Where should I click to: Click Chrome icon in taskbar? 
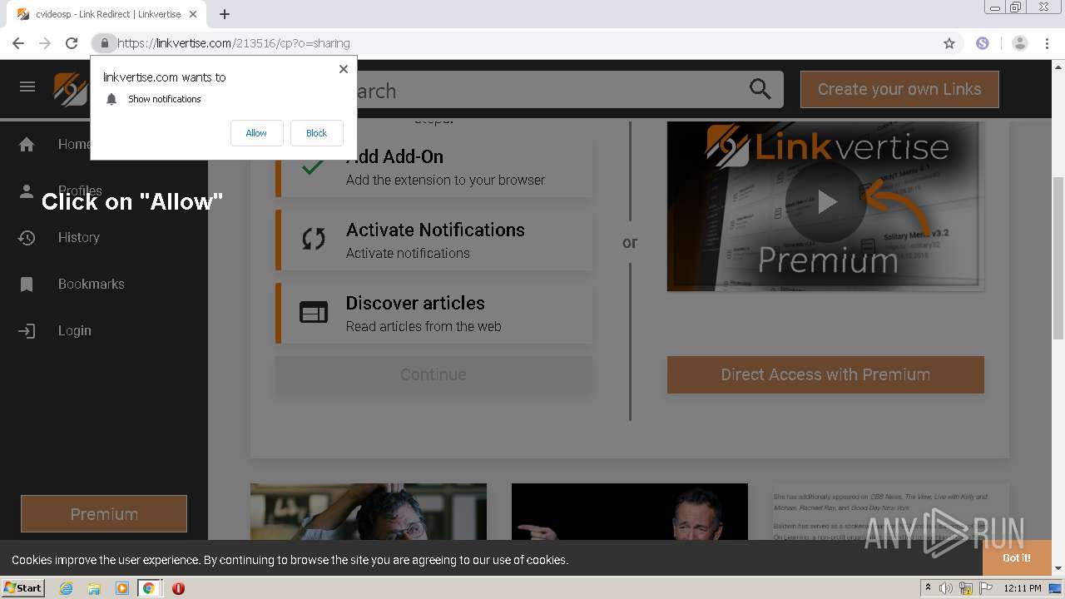point(149,588)
